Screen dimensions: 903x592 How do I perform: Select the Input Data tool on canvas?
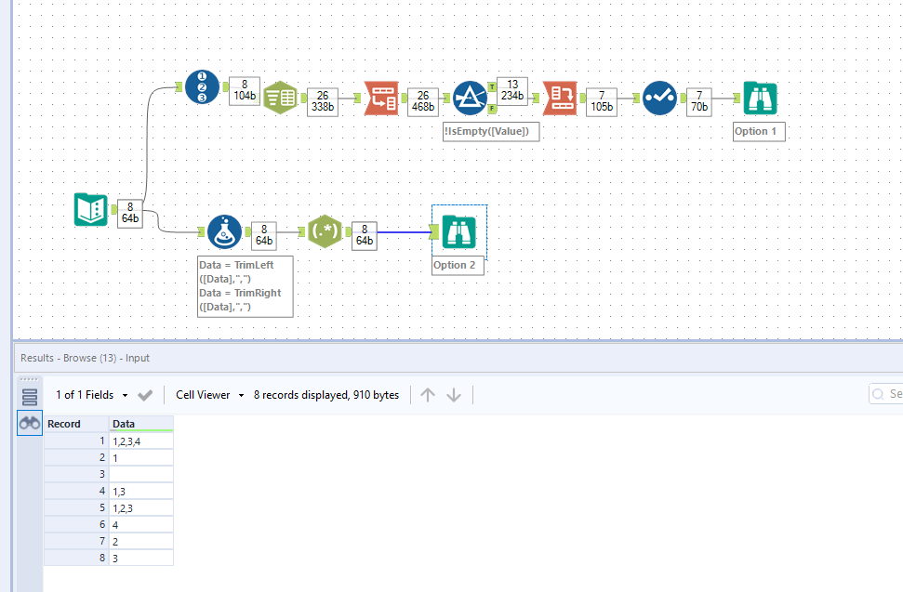[90, 209]
